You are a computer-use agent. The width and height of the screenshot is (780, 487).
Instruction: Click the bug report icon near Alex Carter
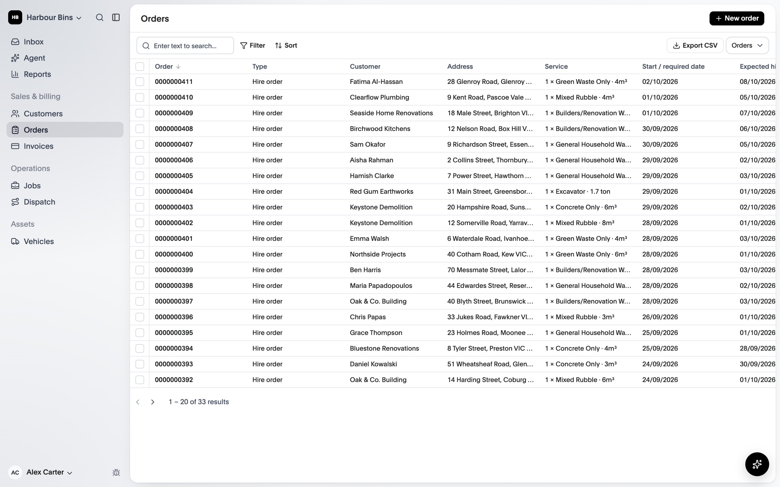116,472
